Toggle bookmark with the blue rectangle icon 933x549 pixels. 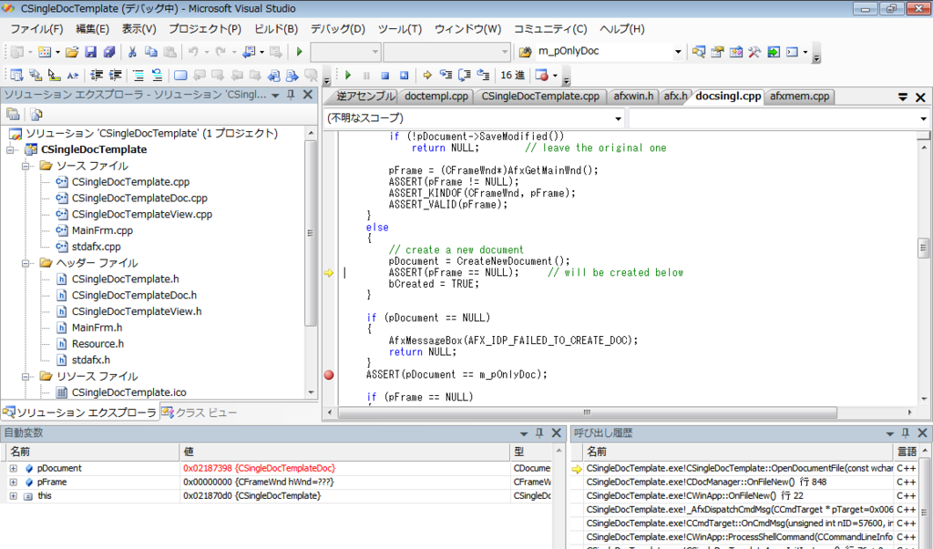[x=180, y=76]
